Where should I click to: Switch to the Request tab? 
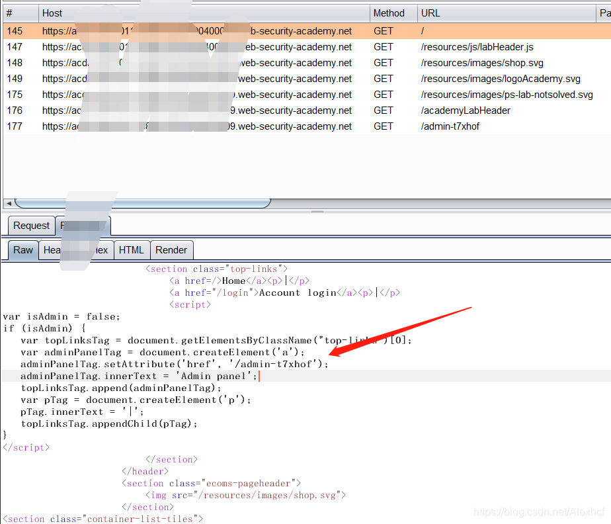pyautogui.click(x=31, y=226)
